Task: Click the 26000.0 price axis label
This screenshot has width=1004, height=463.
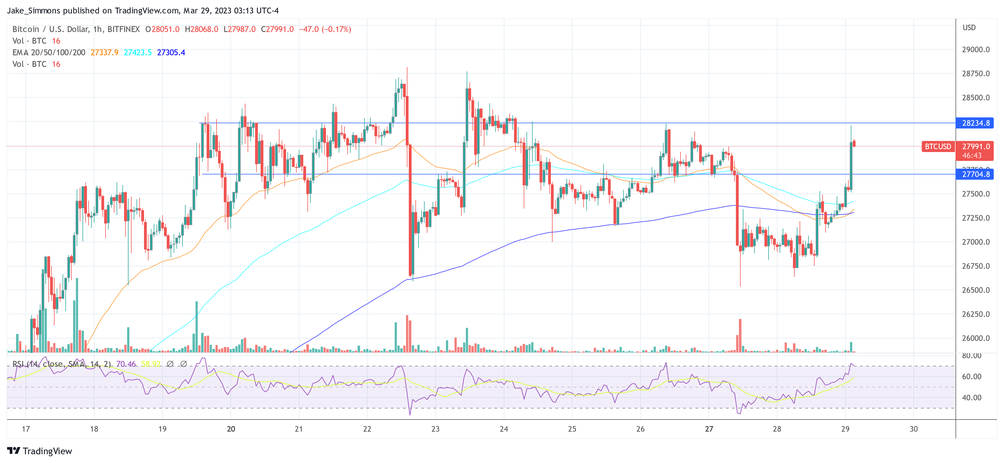Action: click(x=975, y=338)
